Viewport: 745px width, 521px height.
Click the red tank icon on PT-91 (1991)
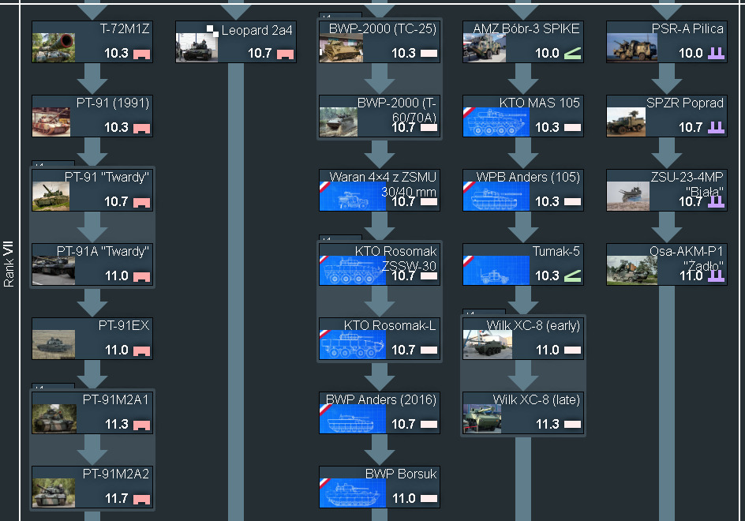tap(141, 129)
